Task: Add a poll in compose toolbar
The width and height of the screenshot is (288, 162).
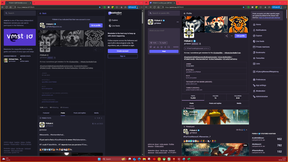Action: pyautogui.click(x=154, y=47)
